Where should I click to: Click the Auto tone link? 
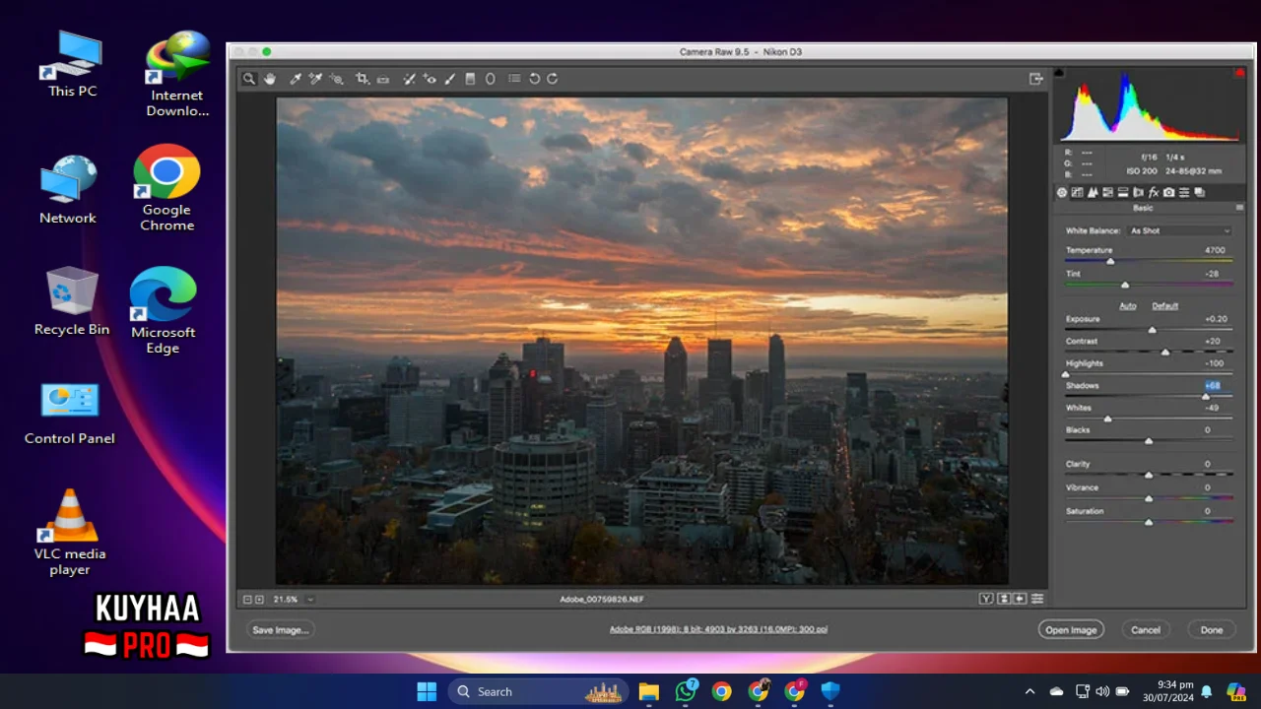pos(1127,305)
